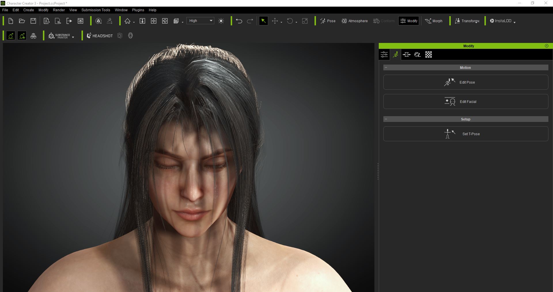This screenshot has width=553, height=292.
Task: Open the File menu
Action: click(x=5, y=10)
